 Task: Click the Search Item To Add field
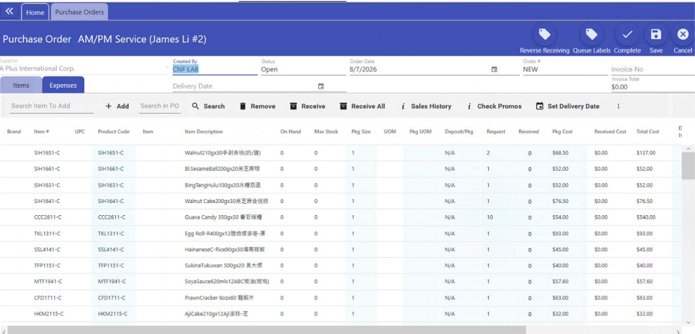point(52,106)
